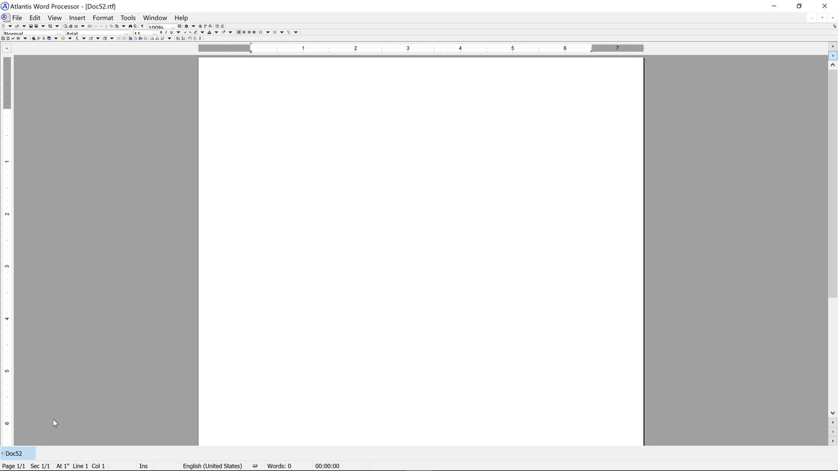The image size is (838, 471).
Task: Toggle the pilcrow special symbols button
Action: point(142,26)
